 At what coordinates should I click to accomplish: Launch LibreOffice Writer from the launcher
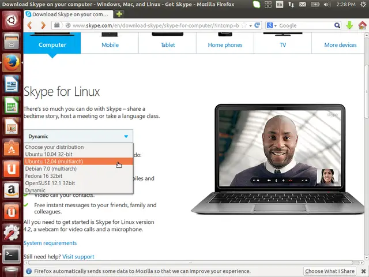(12, 84)
